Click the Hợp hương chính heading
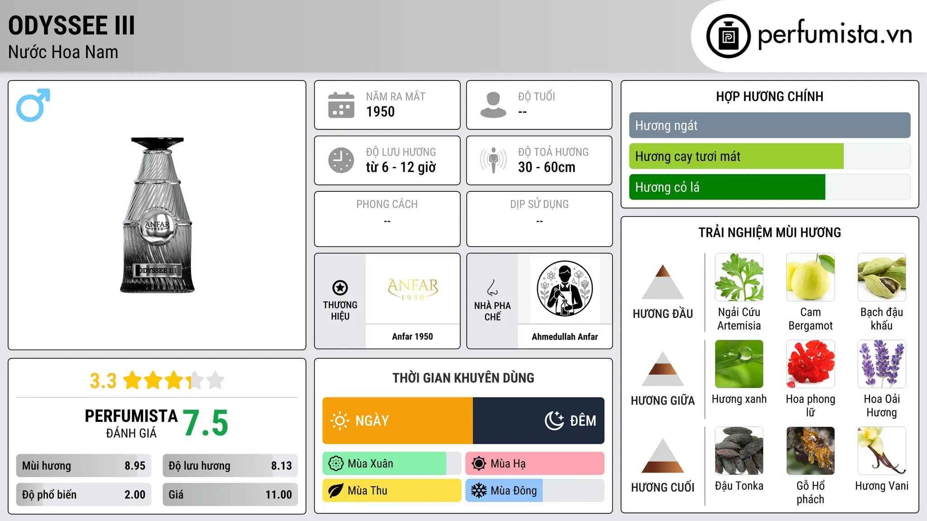Viewport: 927px width, 521px height. pos(769,96)
